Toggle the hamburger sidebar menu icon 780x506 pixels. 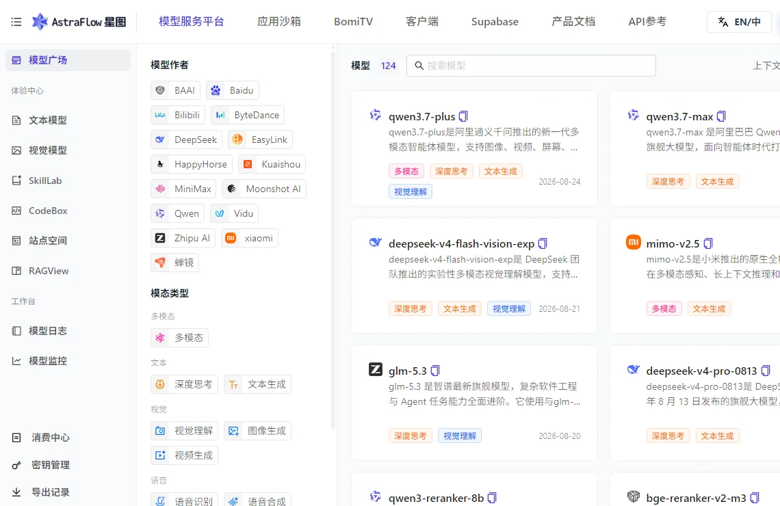pyautogui.click(x=16, y=22)
